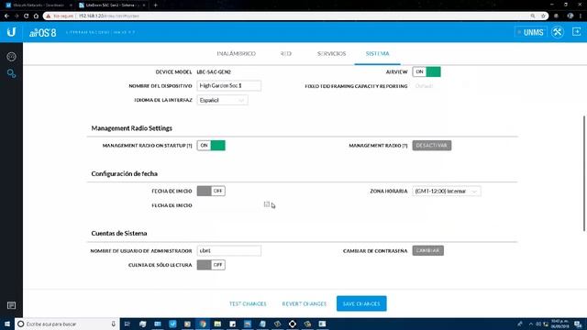Click the Desactivar management radio button
Image resolution: width=587 pixels, height=330 pixels.
point(432,146)
